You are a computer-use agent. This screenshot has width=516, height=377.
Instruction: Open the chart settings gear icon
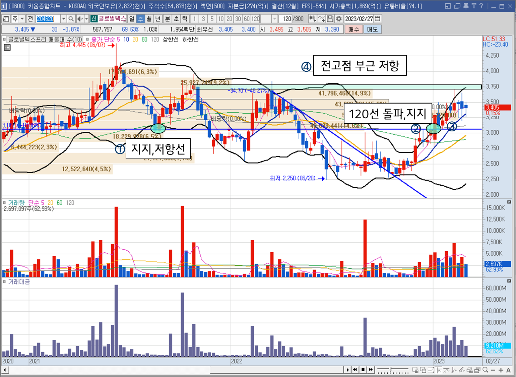coord(339,19)
